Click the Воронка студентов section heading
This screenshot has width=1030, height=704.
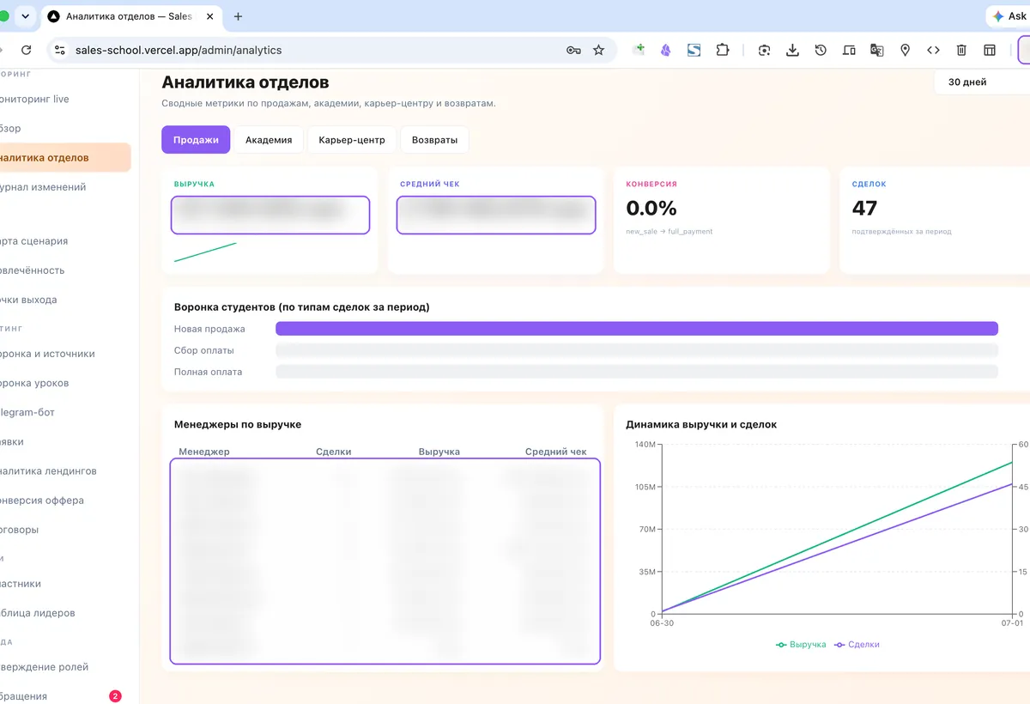pyautogui.click(x=302, y=306)
